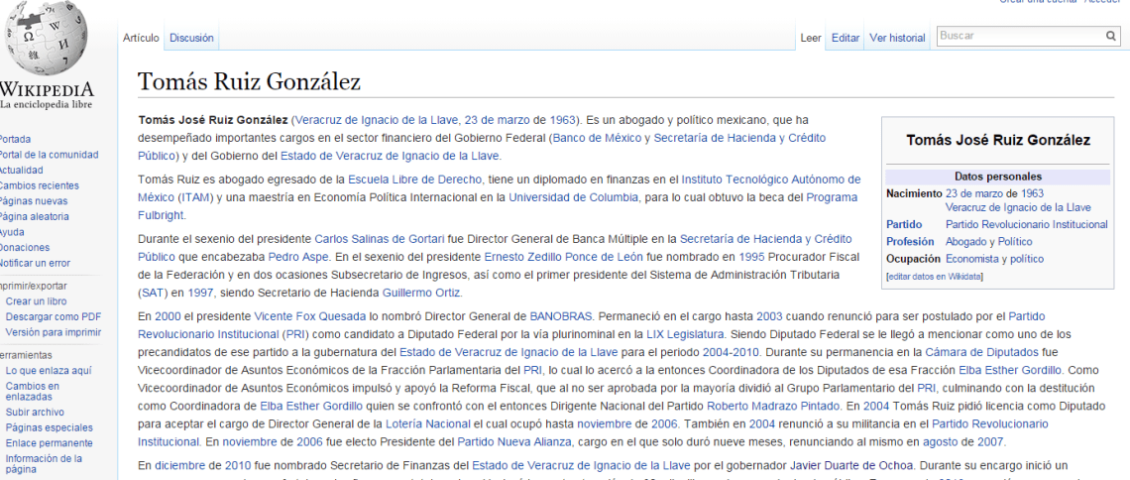Open the SAT abbreviation link

153,293
